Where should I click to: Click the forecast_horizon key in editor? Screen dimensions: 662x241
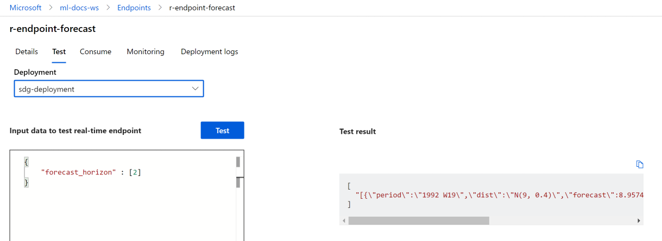click(x=79, y=172)
